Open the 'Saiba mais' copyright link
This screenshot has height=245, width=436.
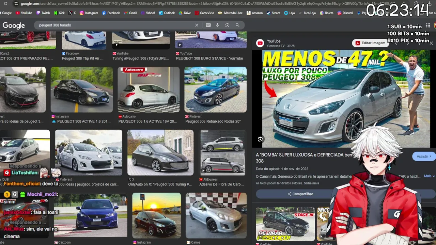point(311,183)
